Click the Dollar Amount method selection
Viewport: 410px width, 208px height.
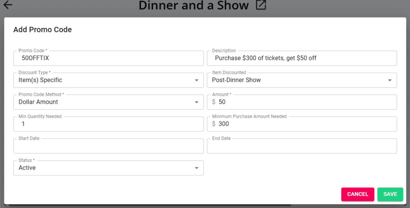[38, 102]
